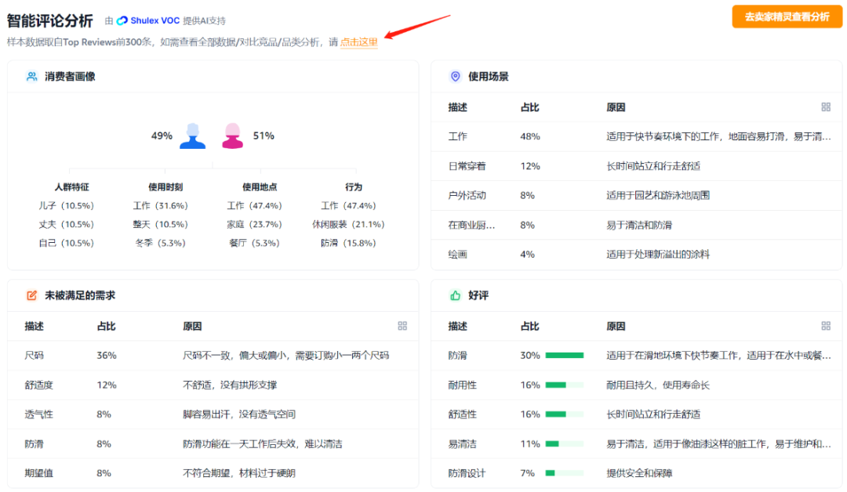Select the 日常穿着 row
Viewport: 847px width, 492px height.
[x=636, y=165]
